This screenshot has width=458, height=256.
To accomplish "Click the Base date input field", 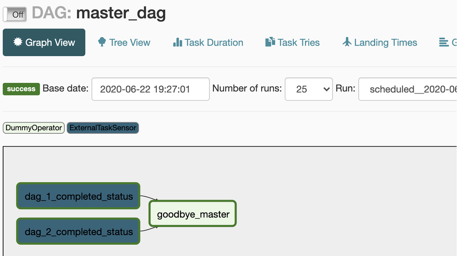I will [150, 89].
